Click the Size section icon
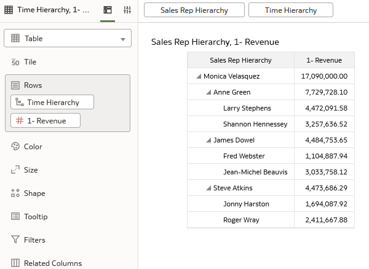The image size is (369, 269). tap(16, 170)
